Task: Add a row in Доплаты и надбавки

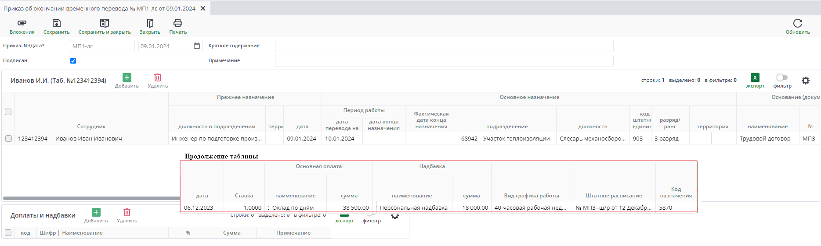Action: (x=96, y=213)
